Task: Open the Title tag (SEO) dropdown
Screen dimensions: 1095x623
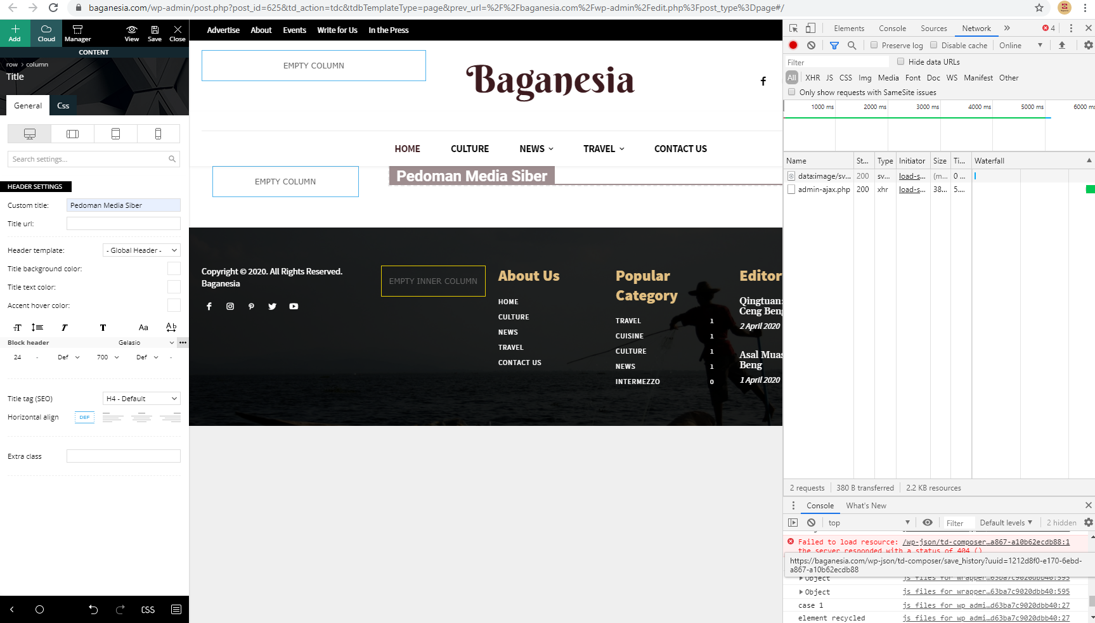Action: 141,399
